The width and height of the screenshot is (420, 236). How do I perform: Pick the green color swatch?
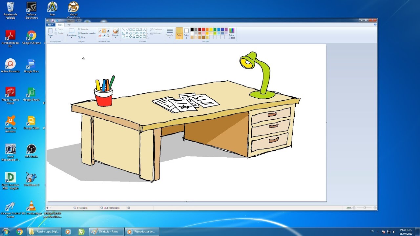click(x=215, y=29)
